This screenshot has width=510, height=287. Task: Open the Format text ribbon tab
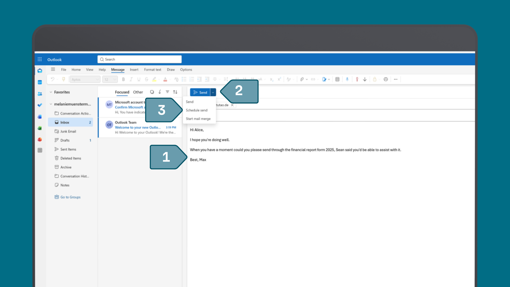tap(152, 69)
